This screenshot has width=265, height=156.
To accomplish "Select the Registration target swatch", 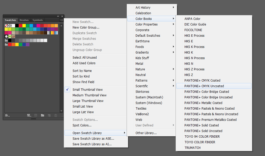I will pyautogui.click(x=10, y=26).
